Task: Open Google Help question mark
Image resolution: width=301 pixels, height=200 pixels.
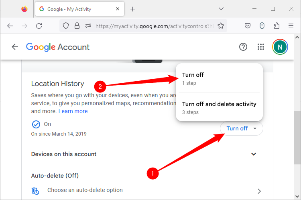Action: point(243,47)
